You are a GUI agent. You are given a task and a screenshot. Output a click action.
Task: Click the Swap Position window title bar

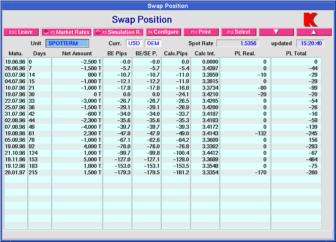click(x=168, y=6)
